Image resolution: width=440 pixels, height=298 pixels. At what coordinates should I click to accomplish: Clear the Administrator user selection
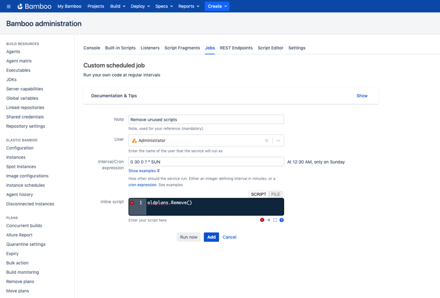click(267, 141)
